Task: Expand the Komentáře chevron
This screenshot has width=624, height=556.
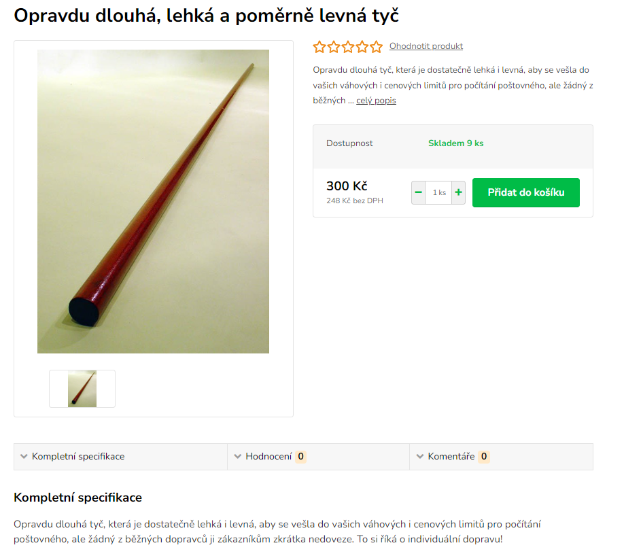Action: (420, 457)
